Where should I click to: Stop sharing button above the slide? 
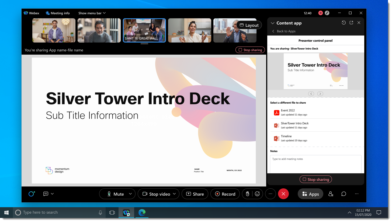250,50
